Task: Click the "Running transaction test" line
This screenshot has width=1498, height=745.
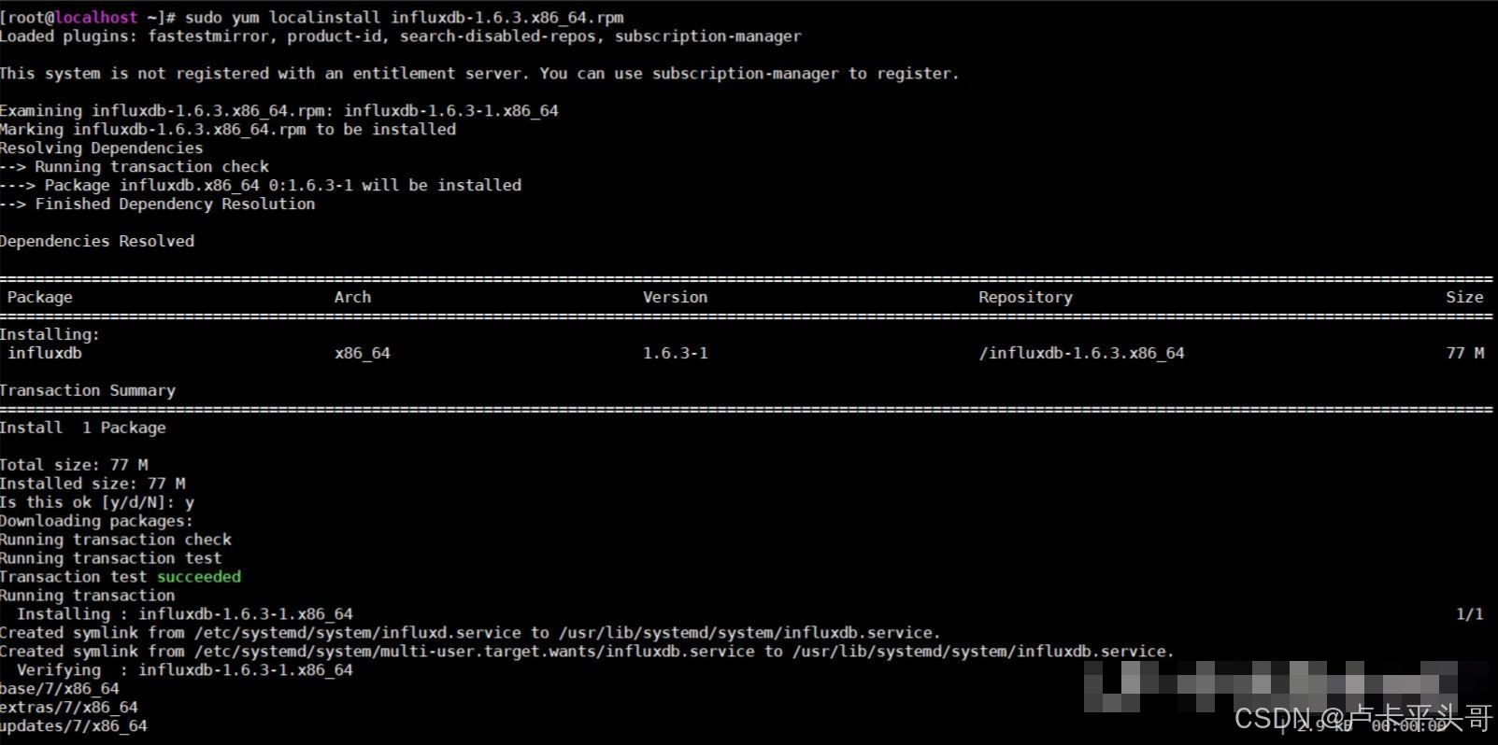Action: point(111,558)
